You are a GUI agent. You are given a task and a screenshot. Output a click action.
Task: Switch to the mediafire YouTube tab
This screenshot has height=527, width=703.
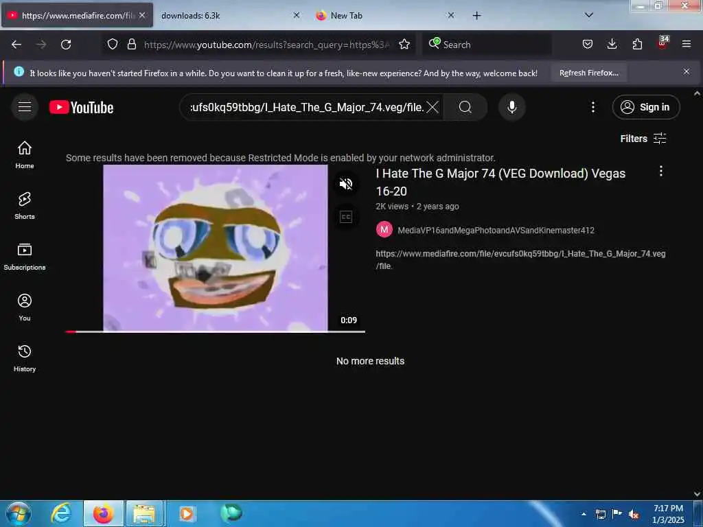(x=77, y=15)
